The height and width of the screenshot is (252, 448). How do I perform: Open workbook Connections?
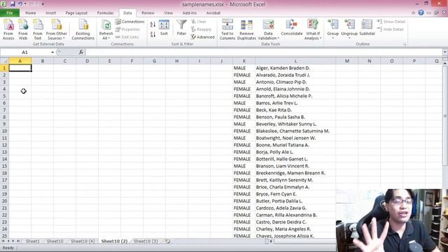click(130, 22)
